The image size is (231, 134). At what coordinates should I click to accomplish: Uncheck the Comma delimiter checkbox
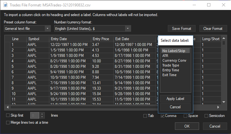point(162,116)
